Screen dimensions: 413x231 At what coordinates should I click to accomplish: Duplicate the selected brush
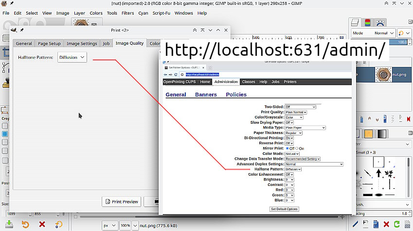[376, 224]
